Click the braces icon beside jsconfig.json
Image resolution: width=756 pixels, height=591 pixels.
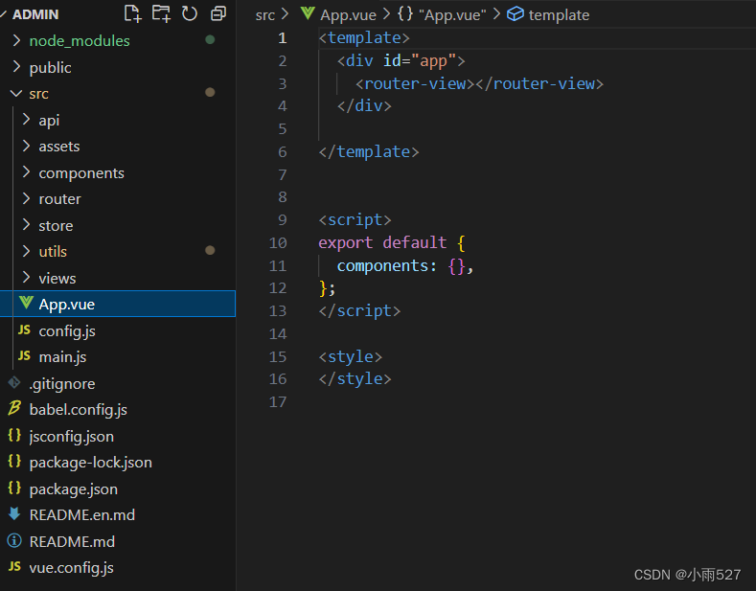tap(14, 435)
